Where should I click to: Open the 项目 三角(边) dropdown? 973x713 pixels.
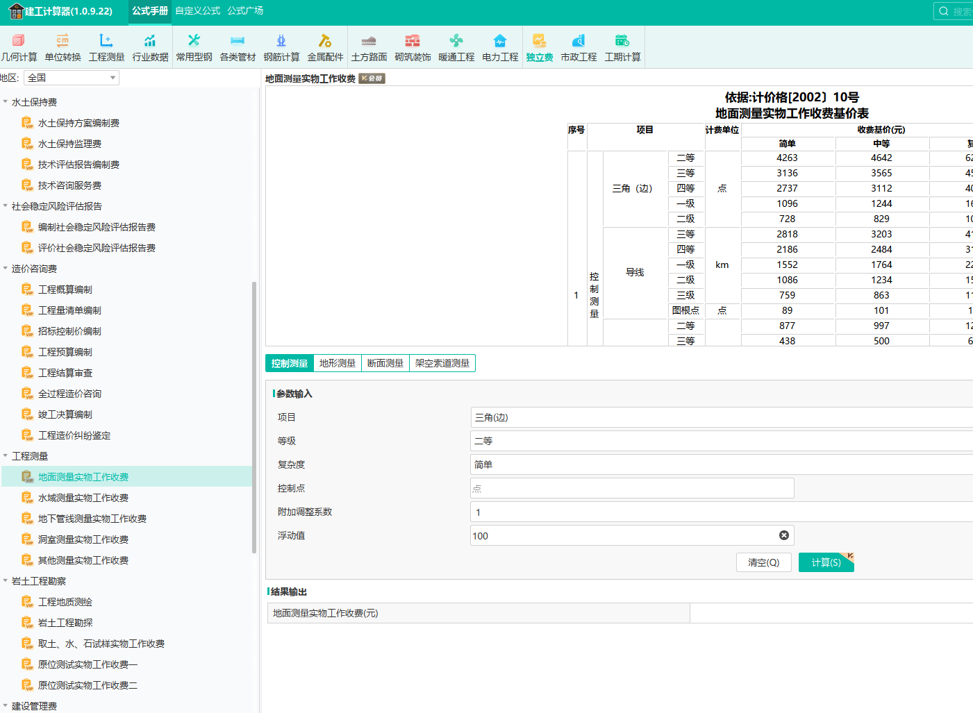point(722,417)
